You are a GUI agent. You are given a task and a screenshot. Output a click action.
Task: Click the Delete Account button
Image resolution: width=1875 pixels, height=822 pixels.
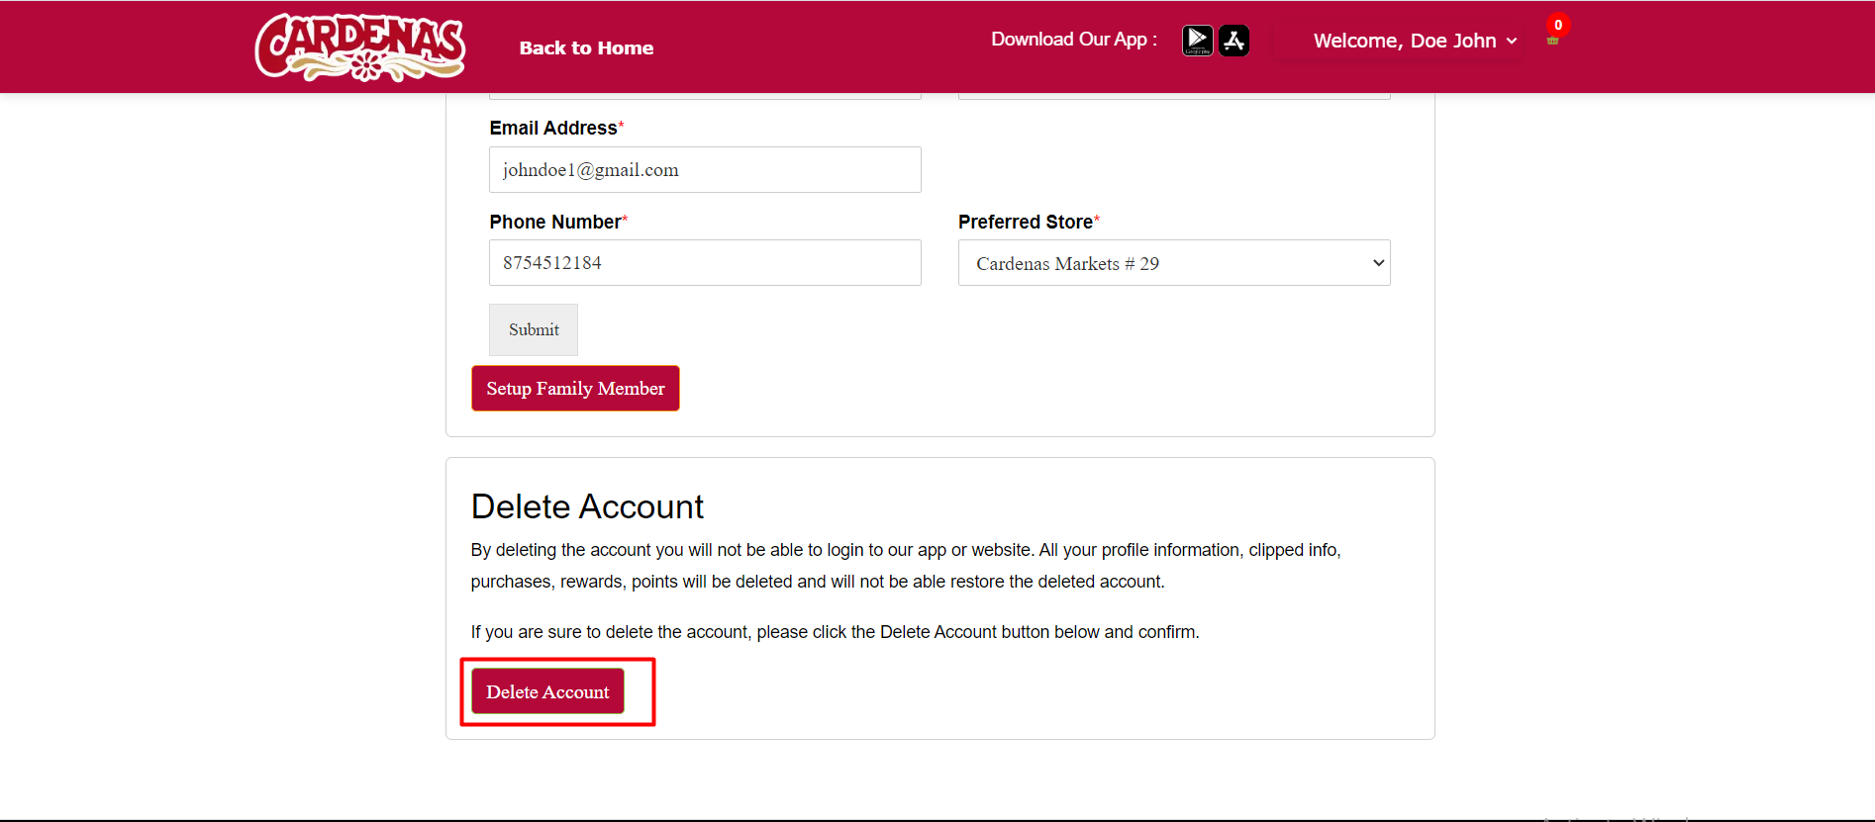coord(547,691)
